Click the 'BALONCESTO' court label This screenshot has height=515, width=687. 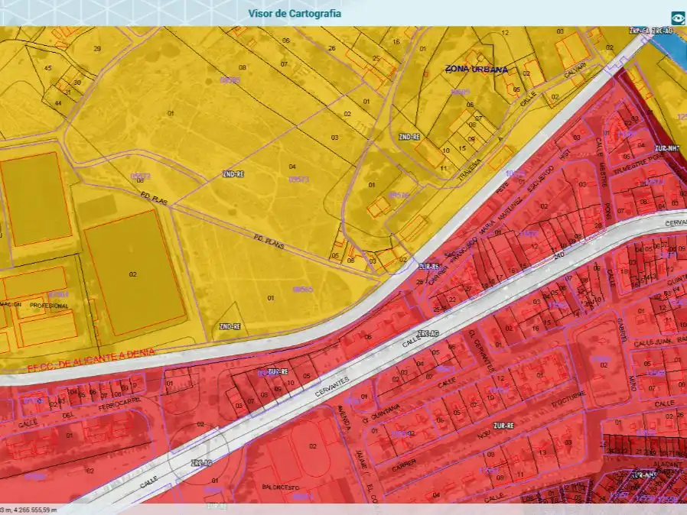(x=281, y=487)
